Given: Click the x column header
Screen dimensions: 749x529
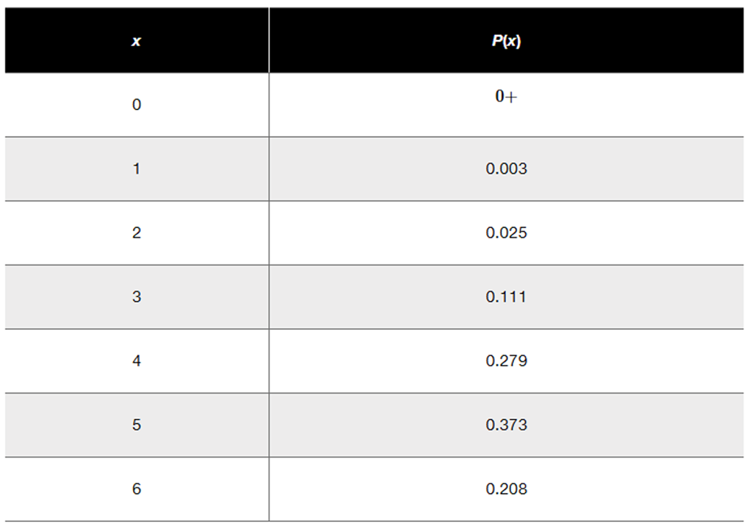Looking at the screenshot, I should coord(136,41).
